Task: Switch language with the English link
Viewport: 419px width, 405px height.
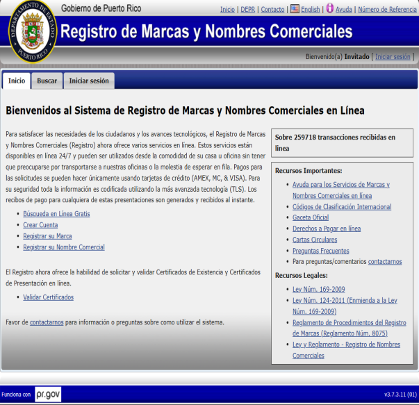Action: point(310,9)
